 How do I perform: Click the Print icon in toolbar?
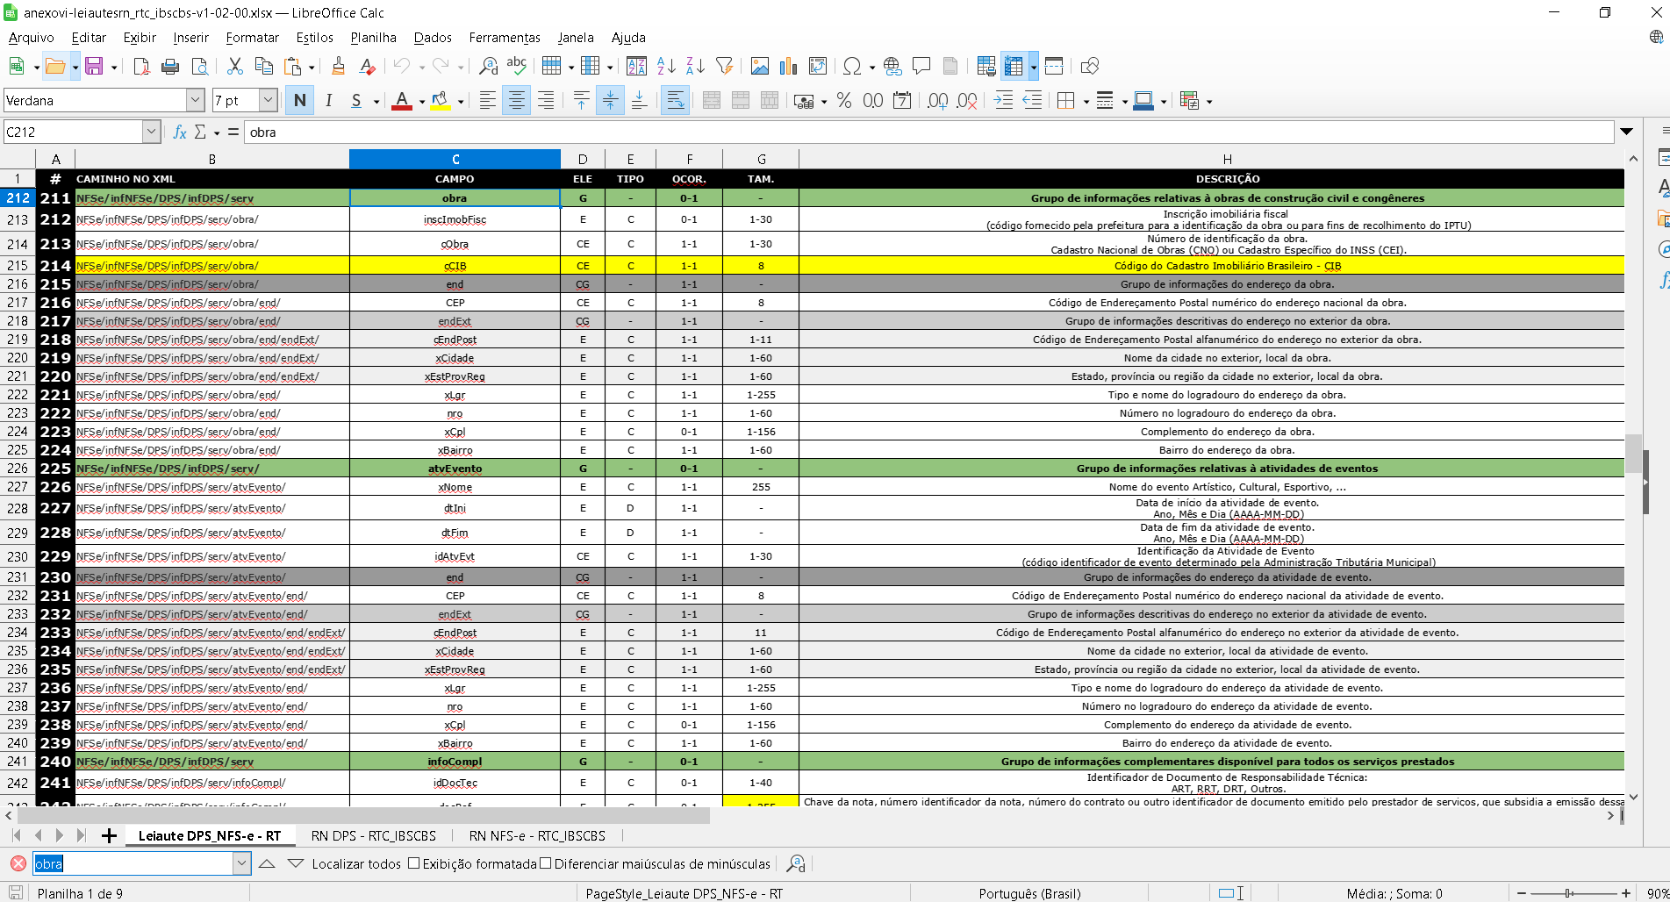coord(170,67)
